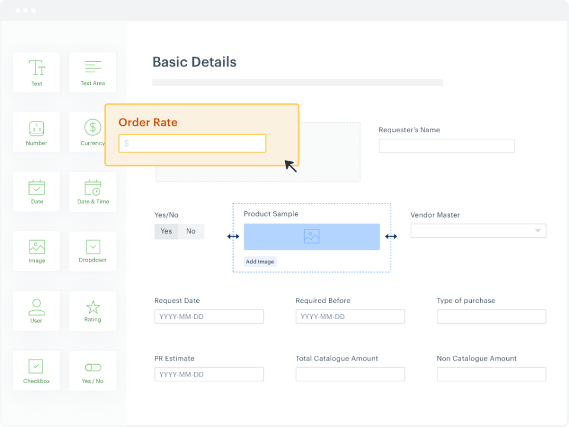569x427 pixels.
Task: Click the Order Rate currency input
Action: (192, 144)
